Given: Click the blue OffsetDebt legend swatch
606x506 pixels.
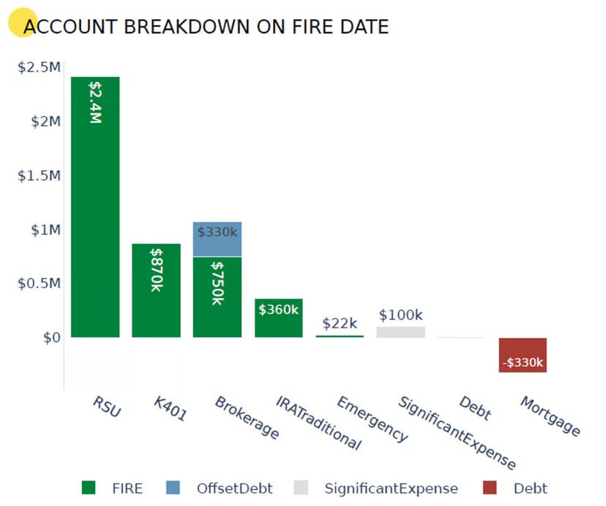Looking at the screenshot, I should pos(173,488).
